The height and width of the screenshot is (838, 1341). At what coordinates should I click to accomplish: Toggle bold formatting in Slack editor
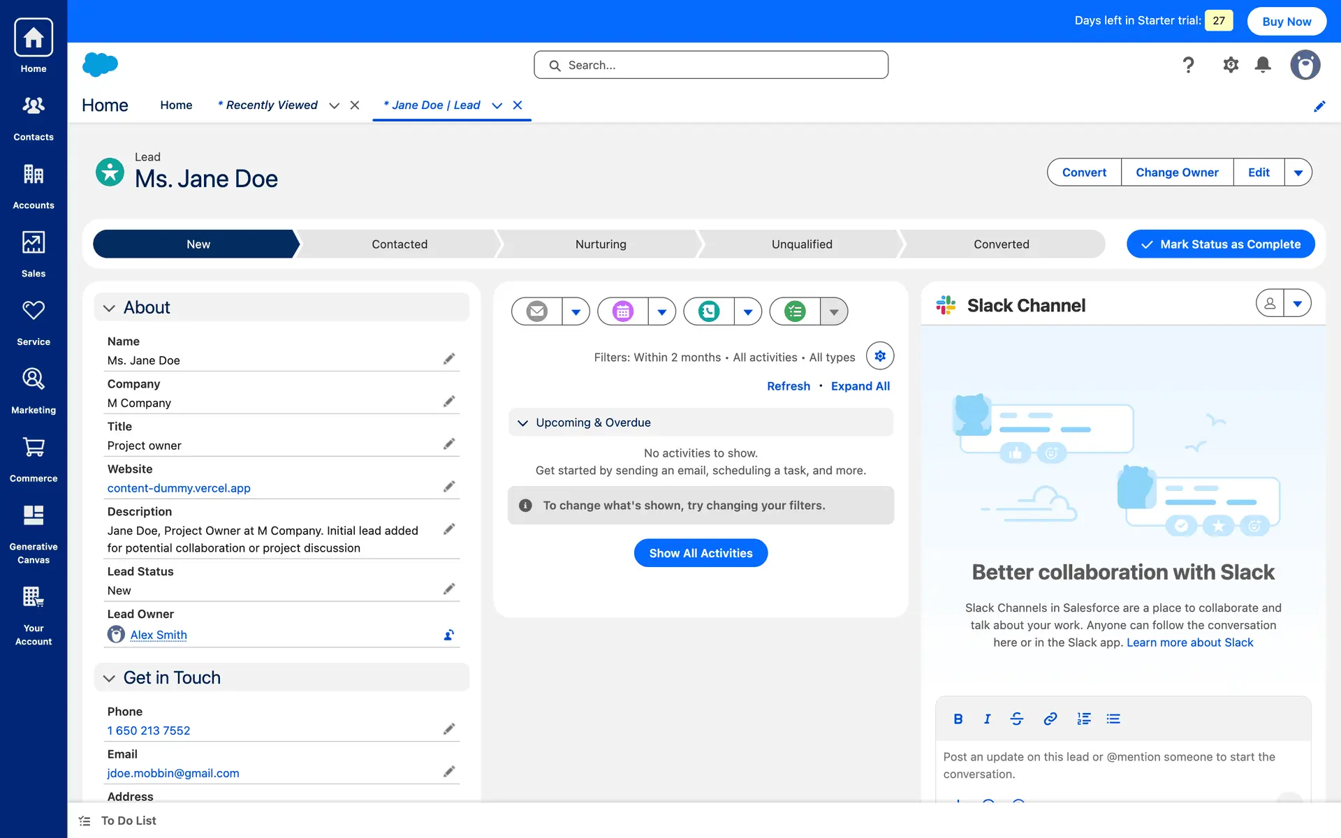(958, 719)
